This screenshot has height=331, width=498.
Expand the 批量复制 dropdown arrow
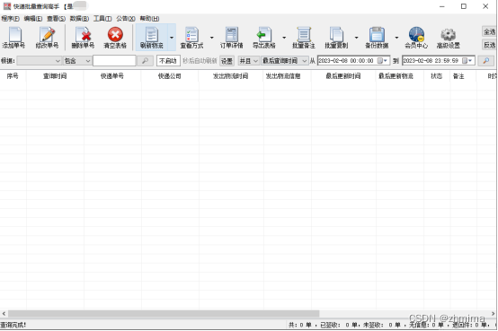356,38
